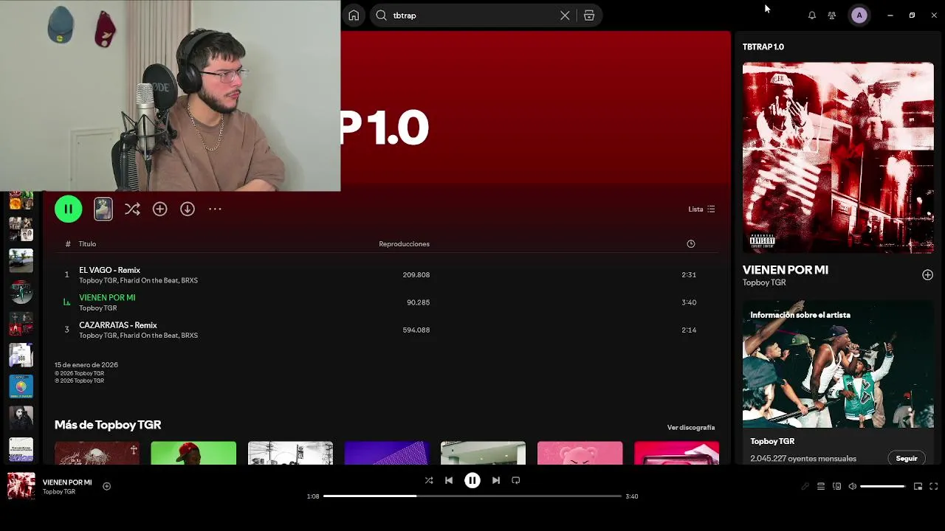
Task: Open the purple album card
Action: point(387,453)
